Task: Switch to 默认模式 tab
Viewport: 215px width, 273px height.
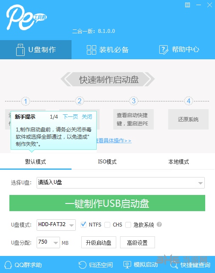Action: [36, 162]
